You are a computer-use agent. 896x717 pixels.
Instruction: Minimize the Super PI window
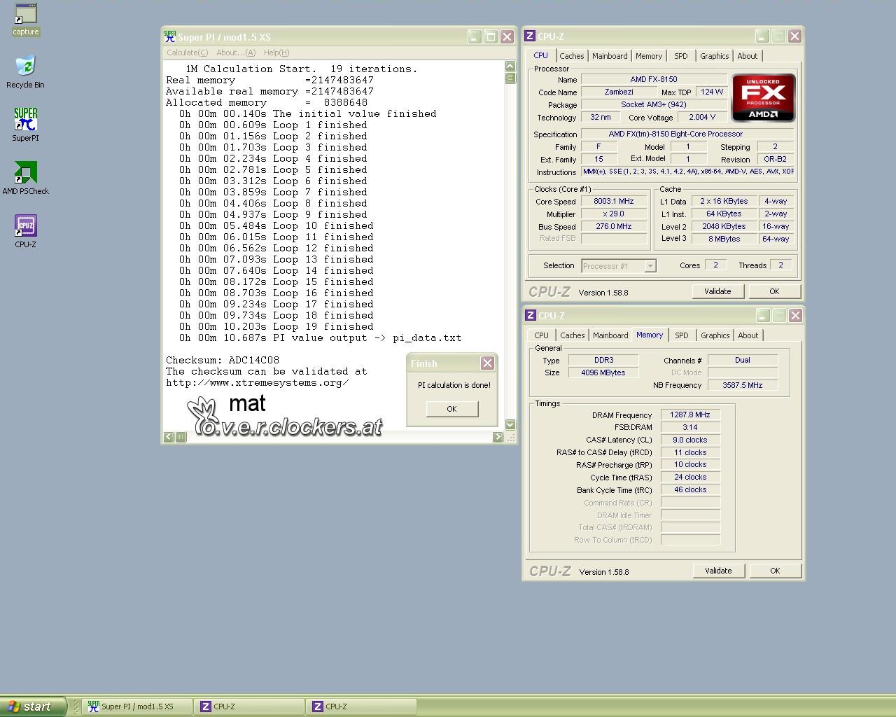click(474, 36)
